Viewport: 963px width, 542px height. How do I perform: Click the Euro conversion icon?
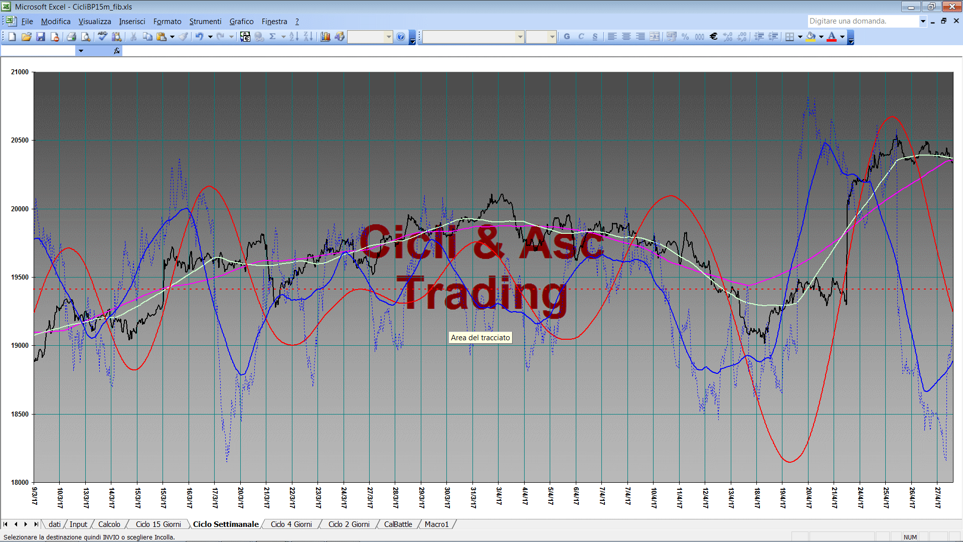245,37
